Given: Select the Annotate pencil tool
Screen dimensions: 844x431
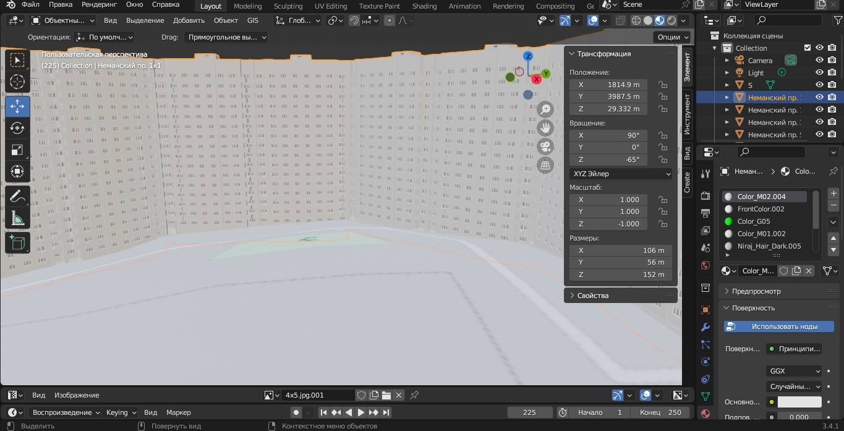Looking at the screenshot, I should [x=17, y=197].
